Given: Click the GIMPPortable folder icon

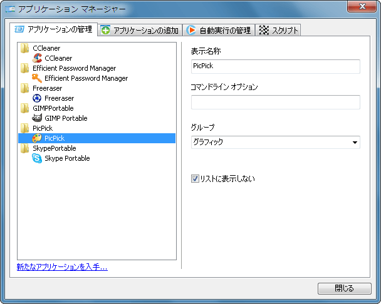Looking at the screenshot, I should pos(24,108).
